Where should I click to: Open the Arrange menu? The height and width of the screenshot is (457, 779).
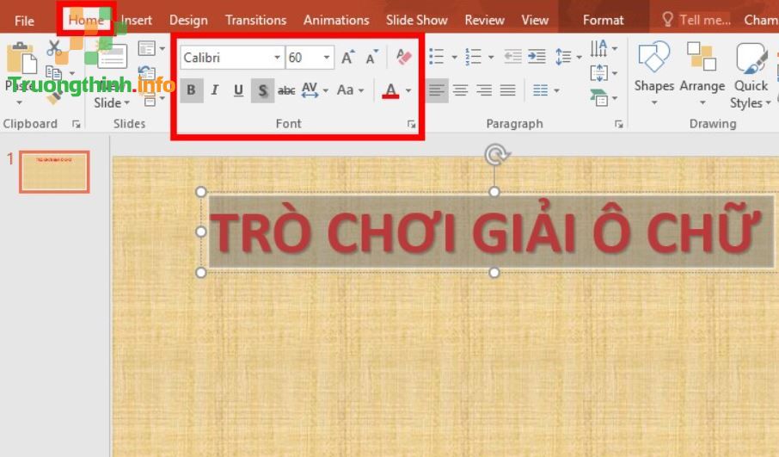pos(702,74)
